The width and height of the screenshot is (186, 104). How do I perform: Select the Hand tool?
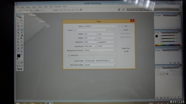click(x=18, y=51)
